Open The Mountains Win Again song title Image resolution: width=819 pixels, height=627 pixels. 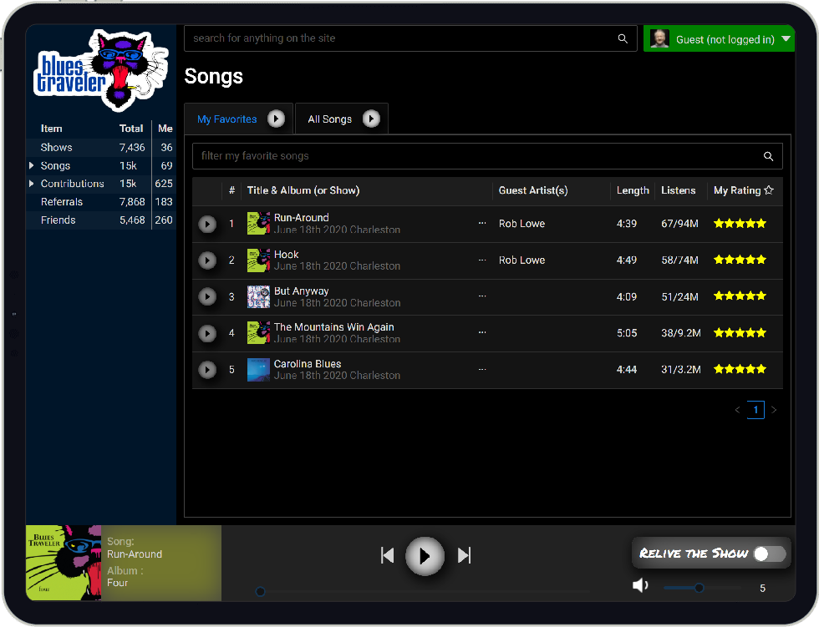click(333, 327)
